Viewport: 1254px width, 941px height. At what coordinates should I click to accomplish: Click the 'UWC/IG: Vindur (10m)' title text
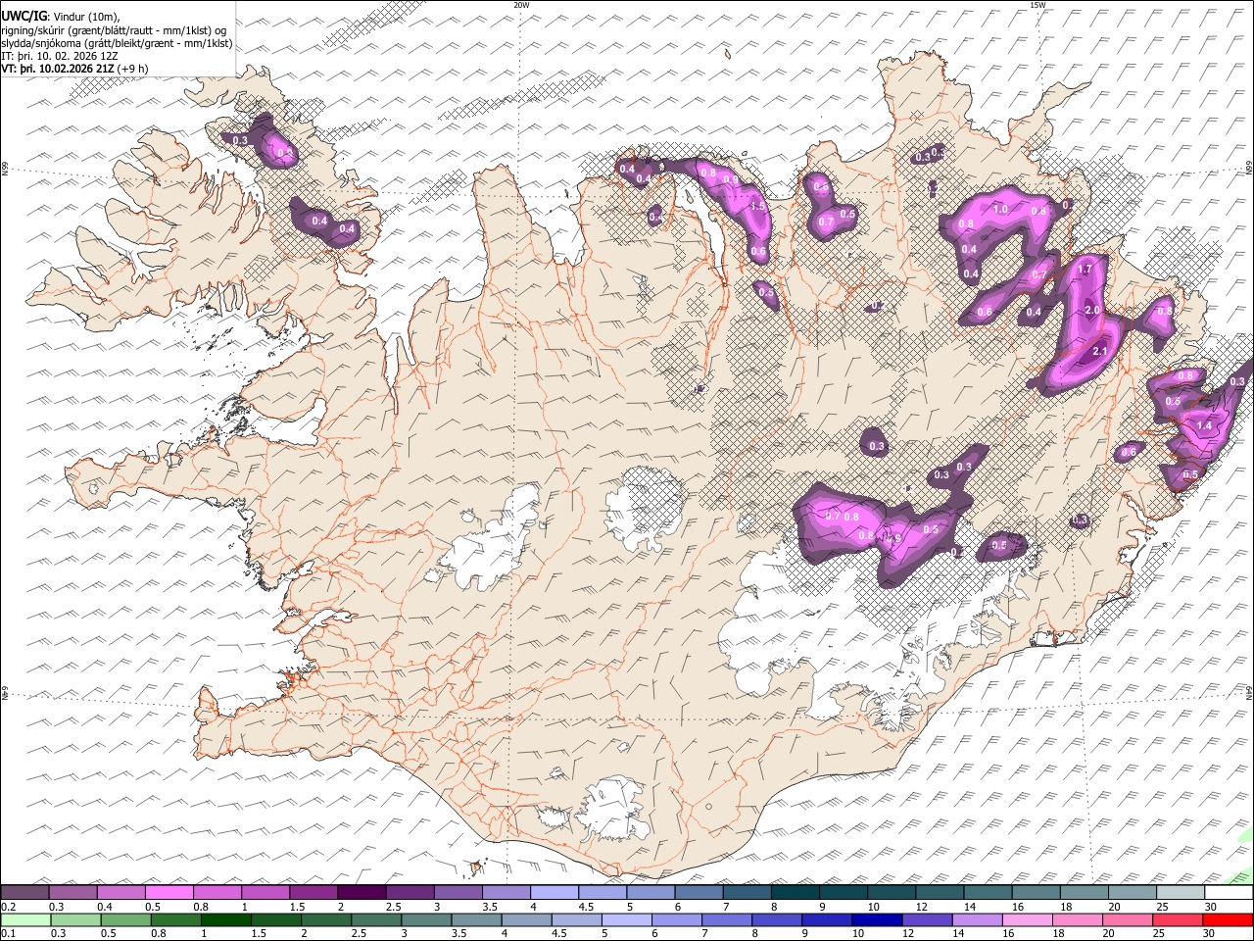click(x=61, y=17)
